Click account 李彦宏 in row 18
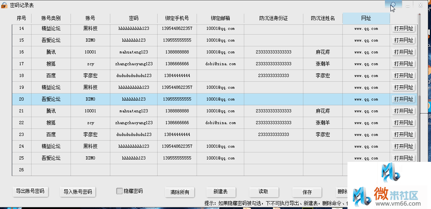The image size is (431, 209). (x=91, y=75)
